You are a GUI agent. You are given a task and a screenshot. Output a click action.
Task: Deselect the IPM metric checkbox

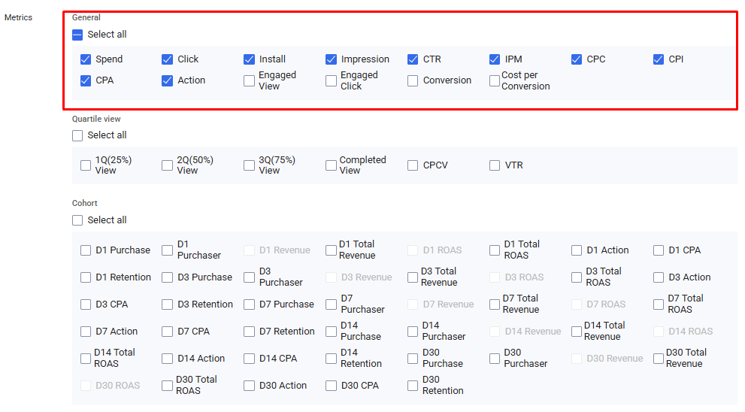(495, 59)
